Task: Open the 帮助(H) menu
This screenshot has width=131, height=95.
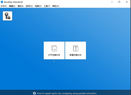Action: 56,6
